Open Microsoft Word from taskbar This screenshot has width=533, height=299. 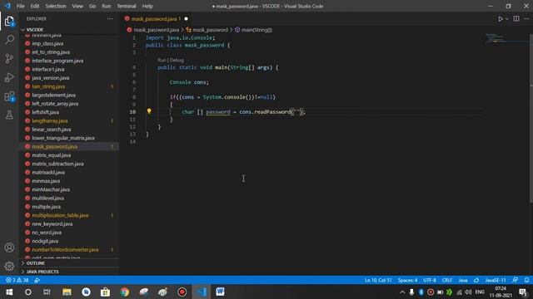tap(220, 292)
